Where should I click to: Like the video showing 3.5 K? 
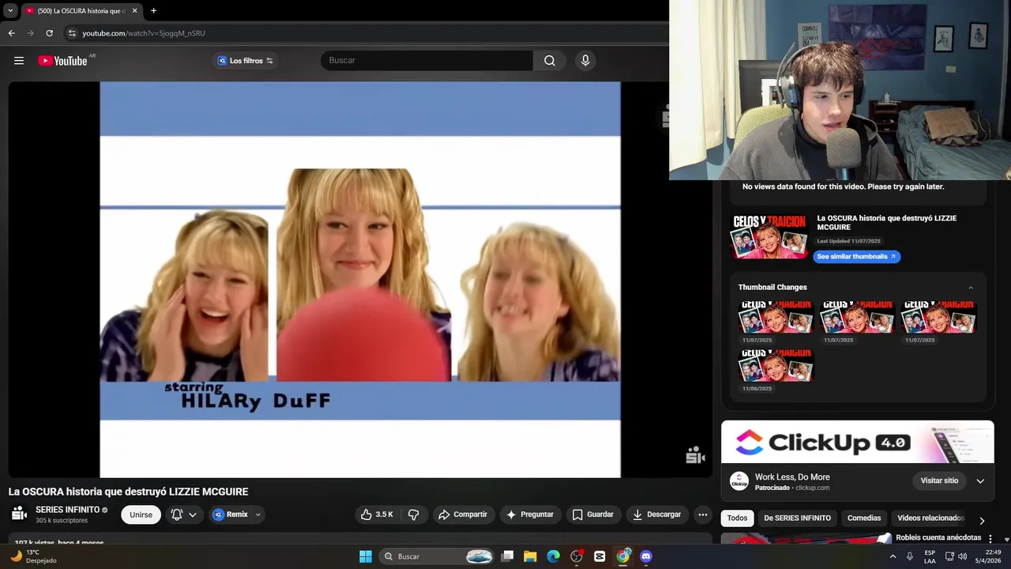(377, 514)
